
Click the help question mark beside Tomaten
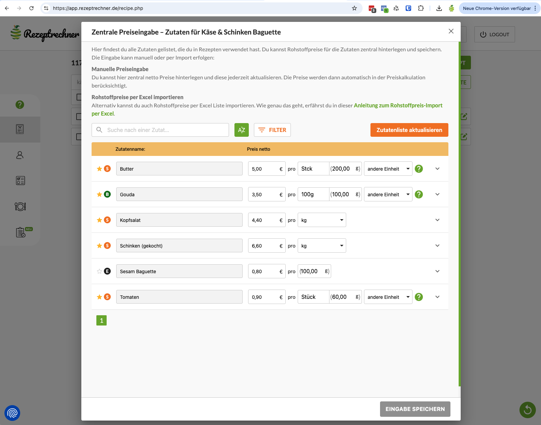419,297
